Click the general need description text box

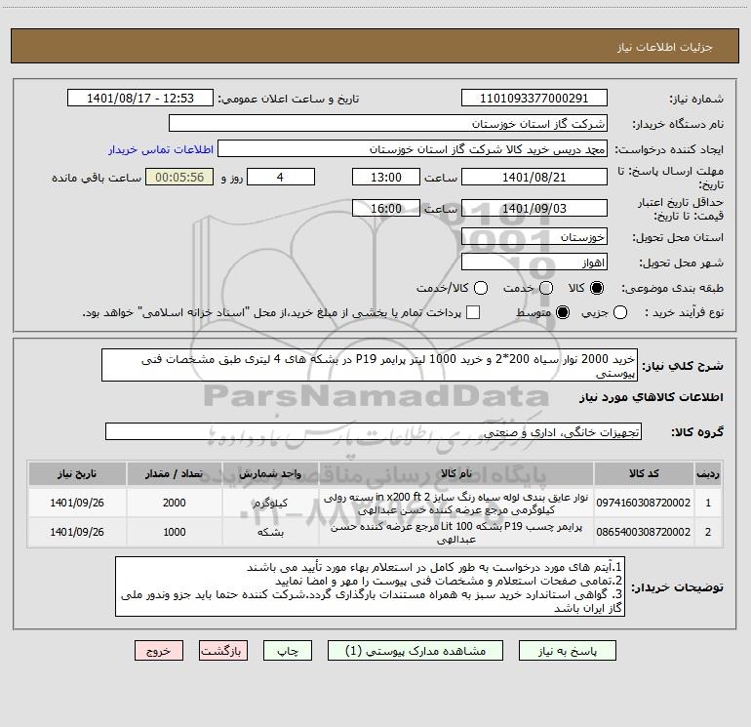click(x=370, y=366)
